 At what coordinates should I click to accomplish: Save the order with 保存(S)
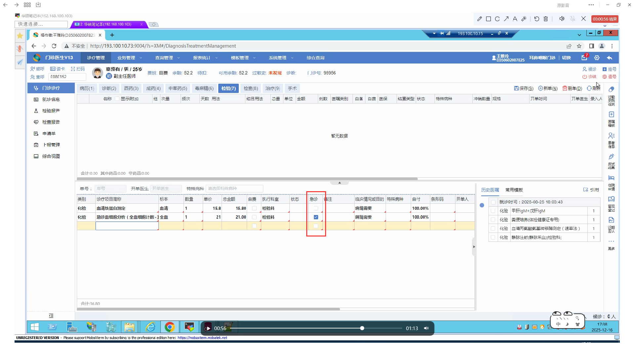pos(524,88)
